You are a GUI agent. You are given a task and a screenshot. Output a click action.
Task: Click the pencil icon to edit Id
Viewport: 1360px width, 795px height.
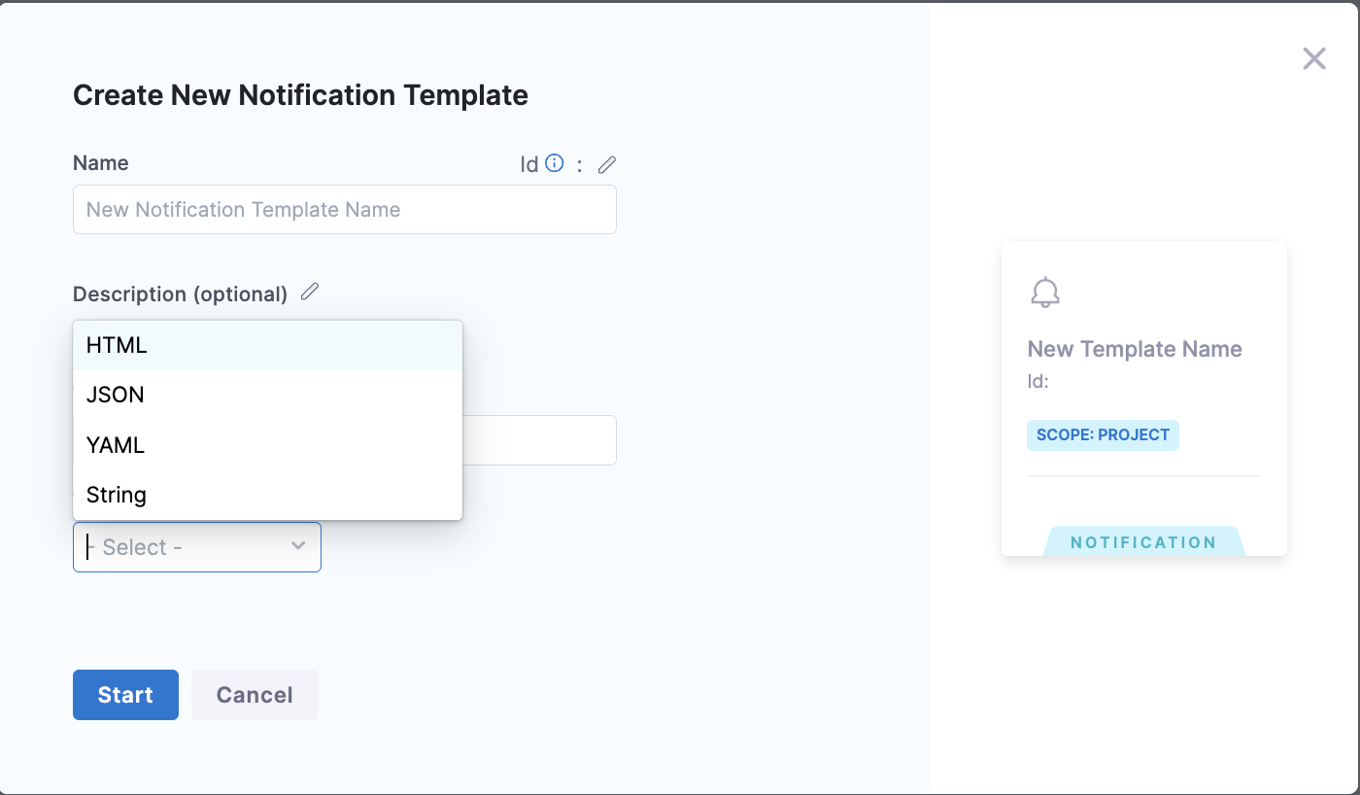coord(607,164)
